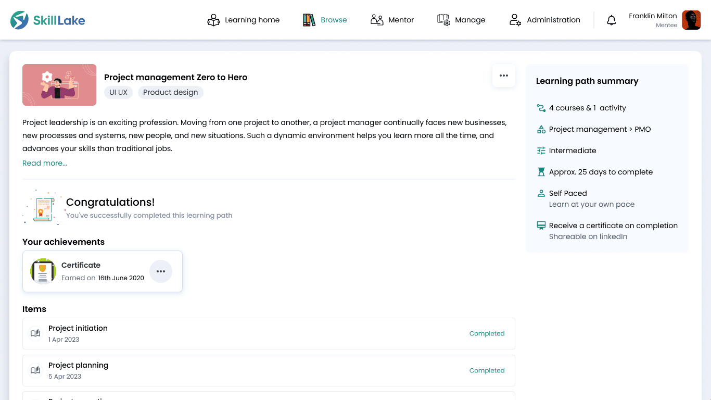Click the Your achievements heading
This screenshot has height=400, width=711.
(64, 242)
